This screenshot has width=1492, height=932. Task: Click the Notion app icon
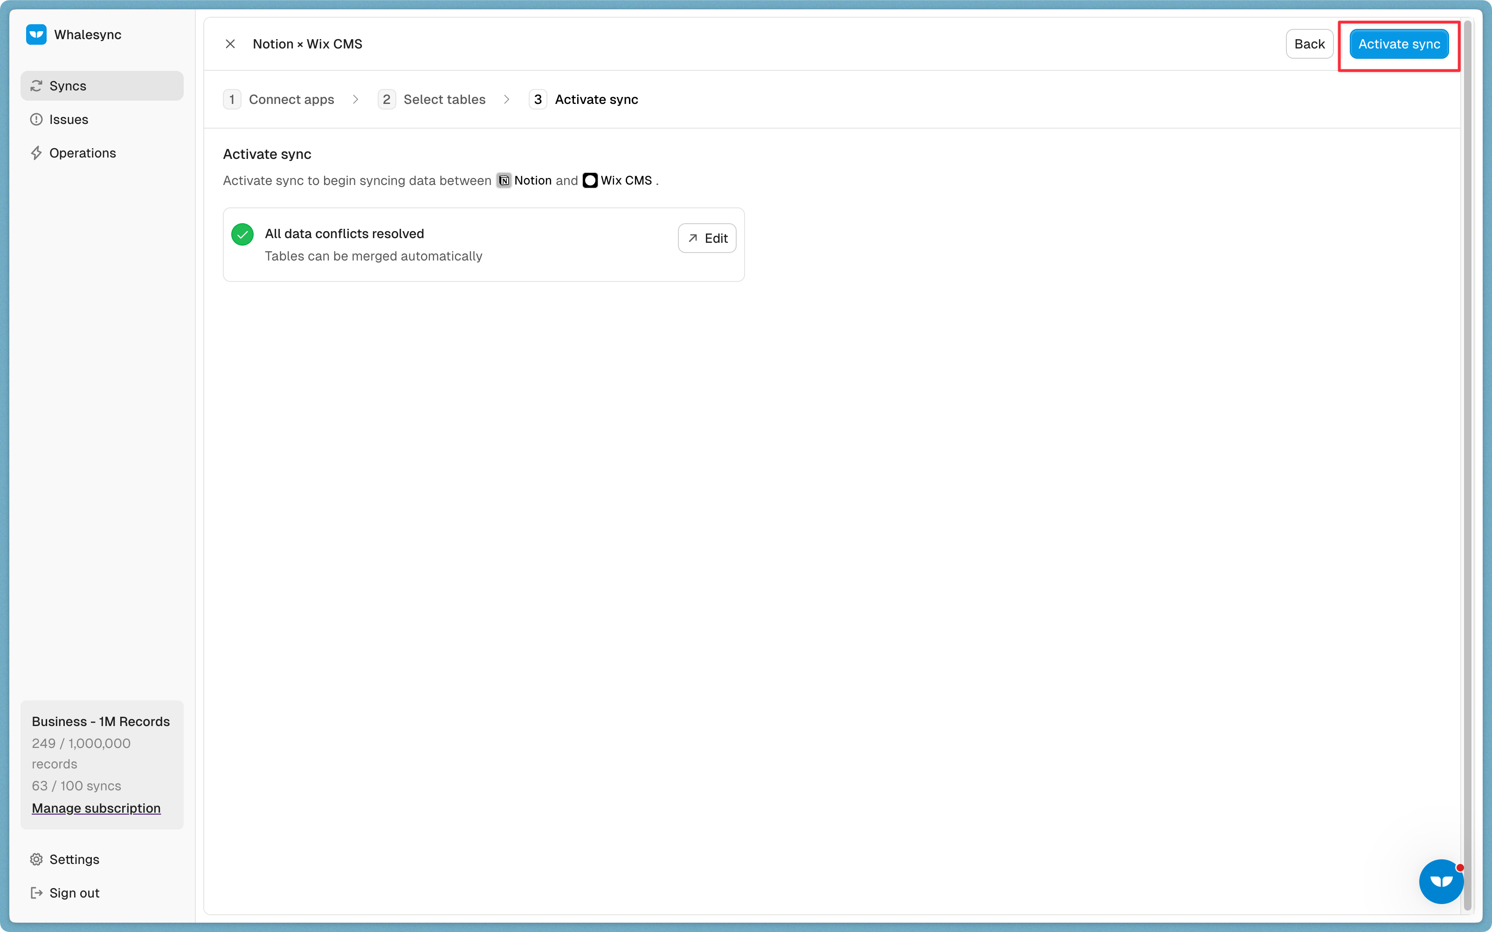point(504,181)
